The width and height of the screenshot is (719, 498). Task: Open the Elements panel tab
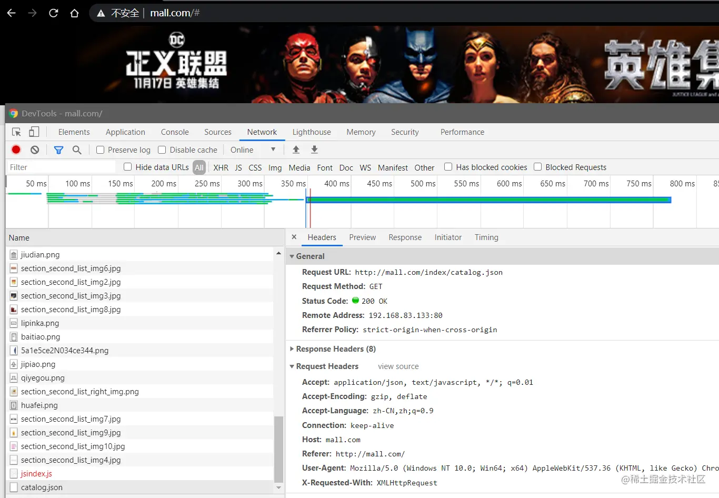74,132
